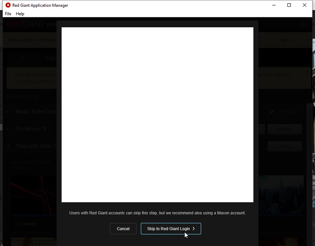Image resolution: width=315 pixels, height=246 pixels.
Task: Click the Red Giant app icon in title bar
Action: click(x=8, y=5)
